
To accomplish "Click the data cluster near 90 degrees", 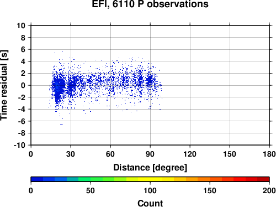I will coord(150,80).
